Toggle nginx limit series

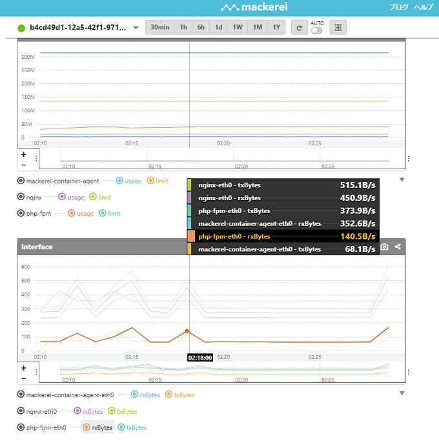(x=100, y=197)
